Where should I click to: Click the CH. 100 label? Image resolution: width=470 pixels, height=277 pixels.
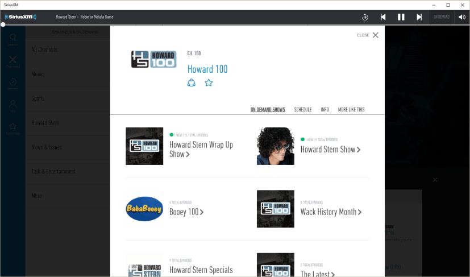(194, 53)
